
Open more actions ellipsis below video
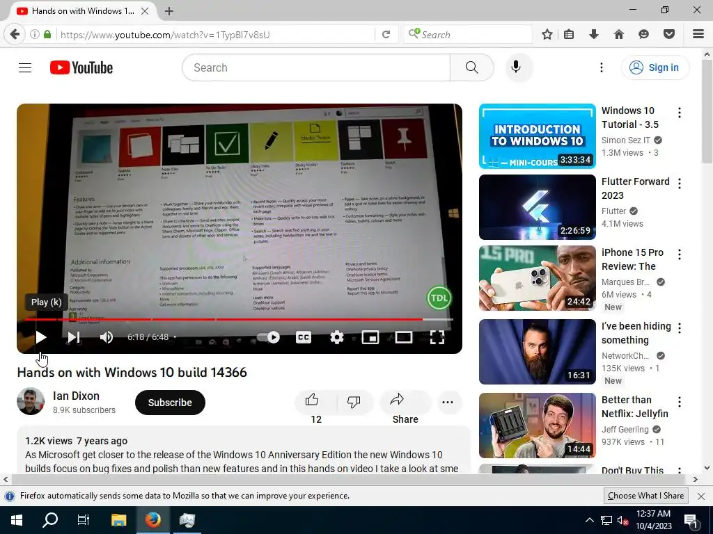448,402
